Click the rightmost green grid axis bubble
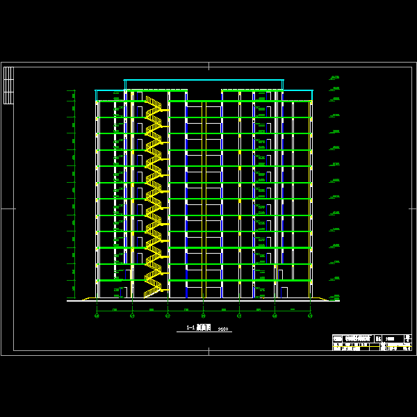This screenshot has width=417, height=417. click(310, 316)
